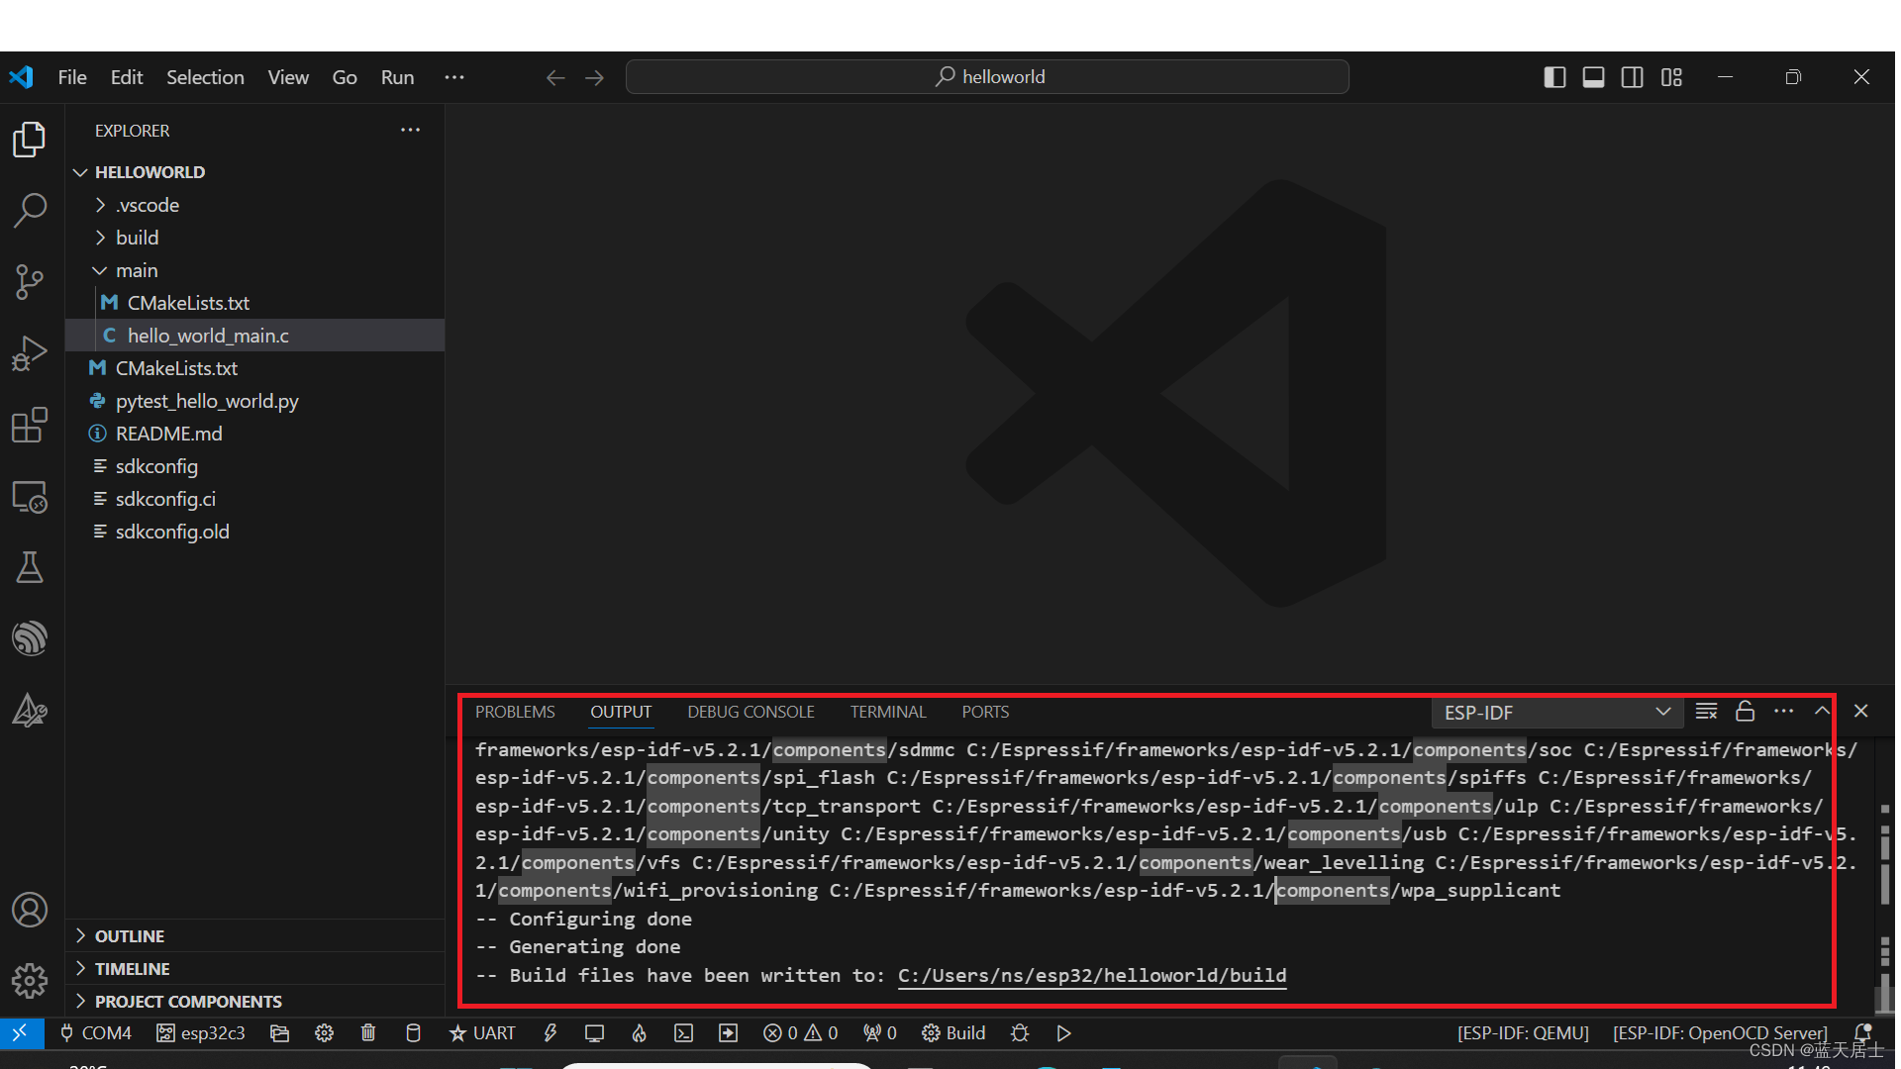Click the Monitor/Serial icon
This screenshot has height=1069, width=1901.
594,1032
